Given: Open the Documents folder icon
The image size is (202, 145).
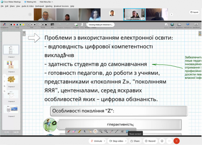Looking at the screenshot, I should pyautogui.click(x=179, y=25).
